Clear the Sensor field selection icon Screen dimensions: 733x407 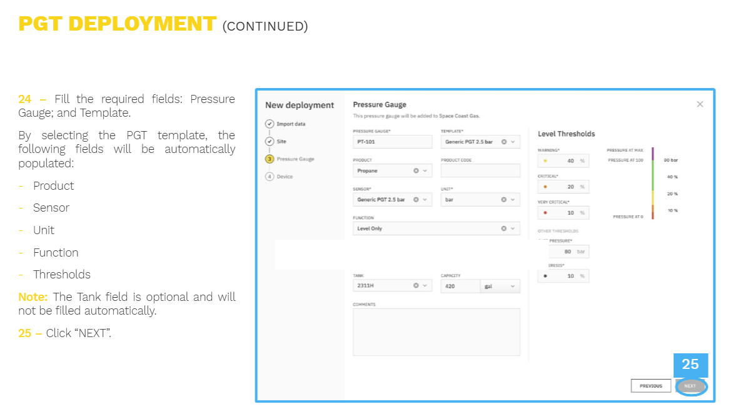[x=416, y=200]
